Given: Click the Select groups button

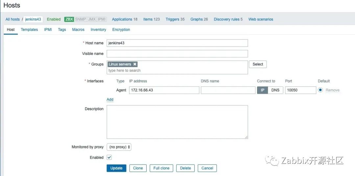Looking at the screenshot, I should click(258, 64).
